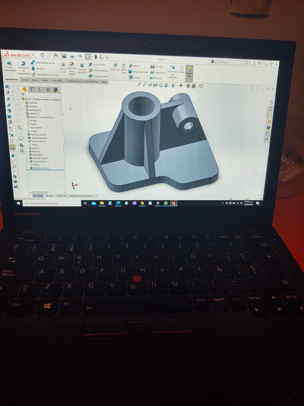Apply the Redondeo fillet tool
The image size is (304, 406).
[x=115, y=67]
